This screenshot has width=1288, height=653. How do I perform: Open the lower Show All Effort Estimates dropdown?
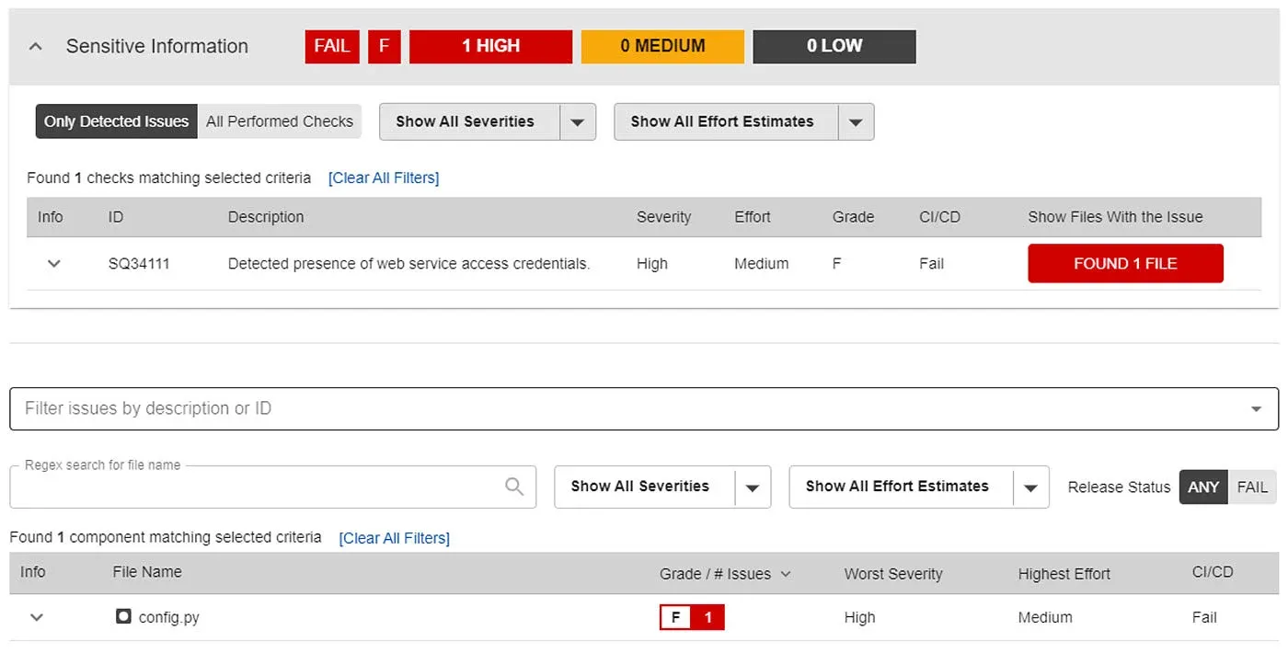pyautogui.click(x=918, y=487)
